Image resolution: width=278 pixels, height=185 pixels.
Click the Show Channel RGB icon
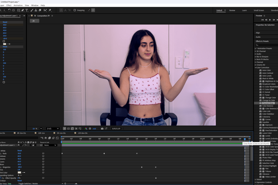point(86,129)
